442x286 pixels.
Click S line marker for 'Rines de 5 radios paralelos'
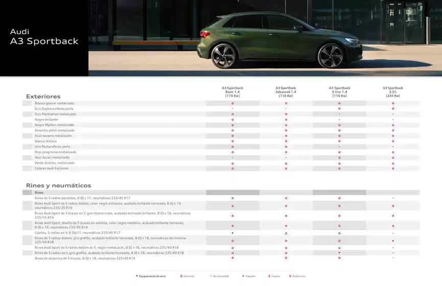point(339,198)
